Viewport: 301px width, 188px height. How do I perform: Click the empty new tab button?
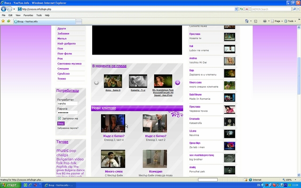point(79,22)
